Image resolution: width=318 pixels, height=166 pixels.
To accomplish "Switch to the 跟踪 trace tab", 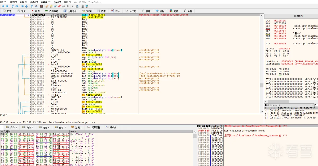I will pyautogui.click(x=188, y=11).
